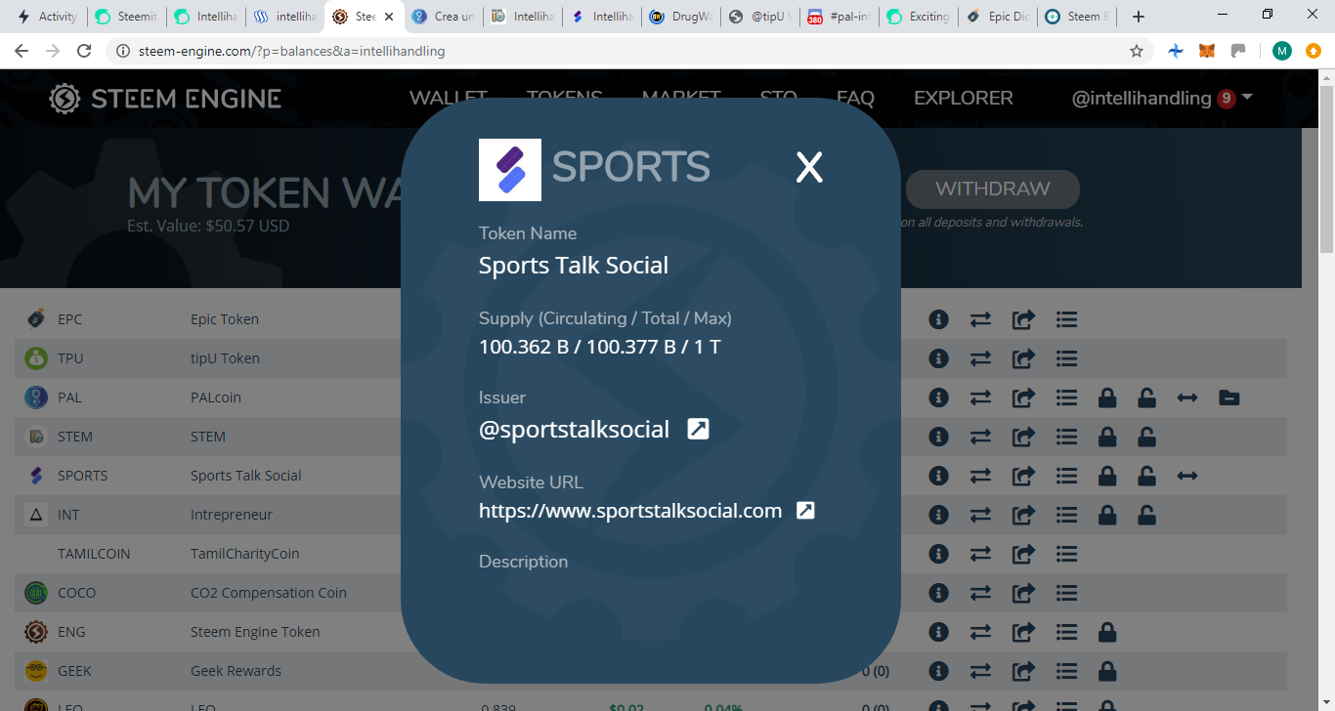Open the EXPLORER menu item
Image resolution: width=1335 pixels, height=711 pixels.
[x=964, y=98]
